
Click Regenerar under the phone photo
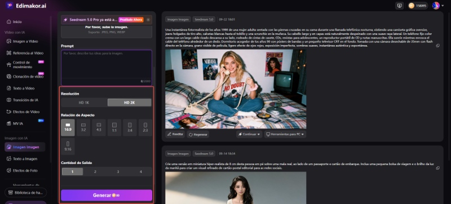coord(198,134)
